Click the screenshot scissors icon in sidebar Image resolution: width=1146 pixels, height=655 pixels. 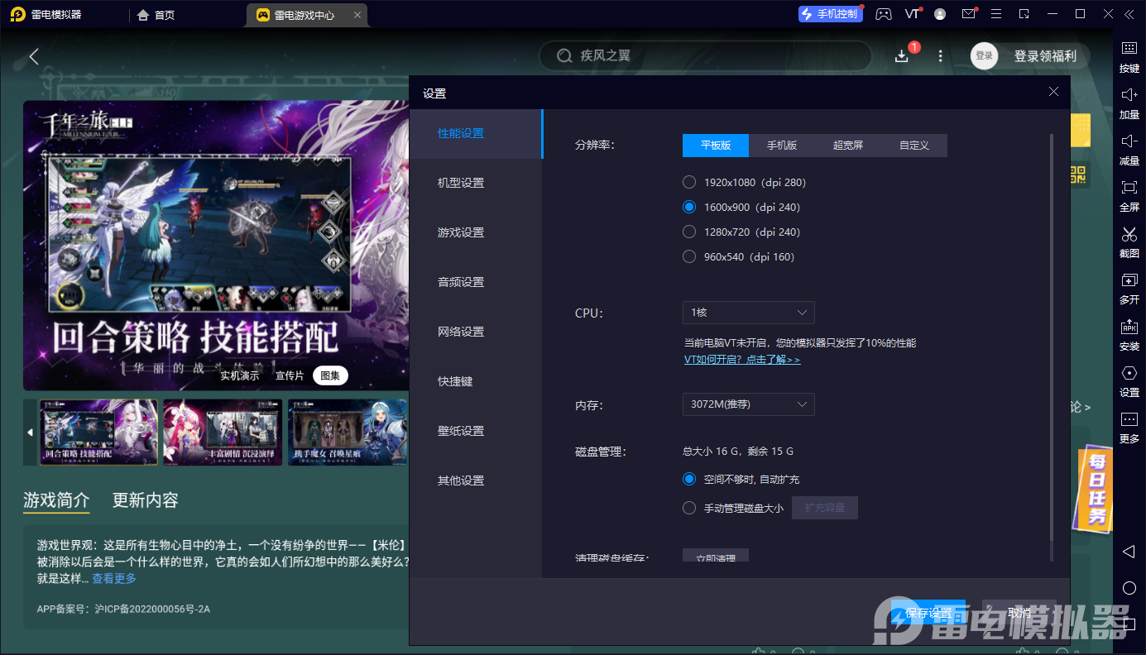pos(1129,235)
